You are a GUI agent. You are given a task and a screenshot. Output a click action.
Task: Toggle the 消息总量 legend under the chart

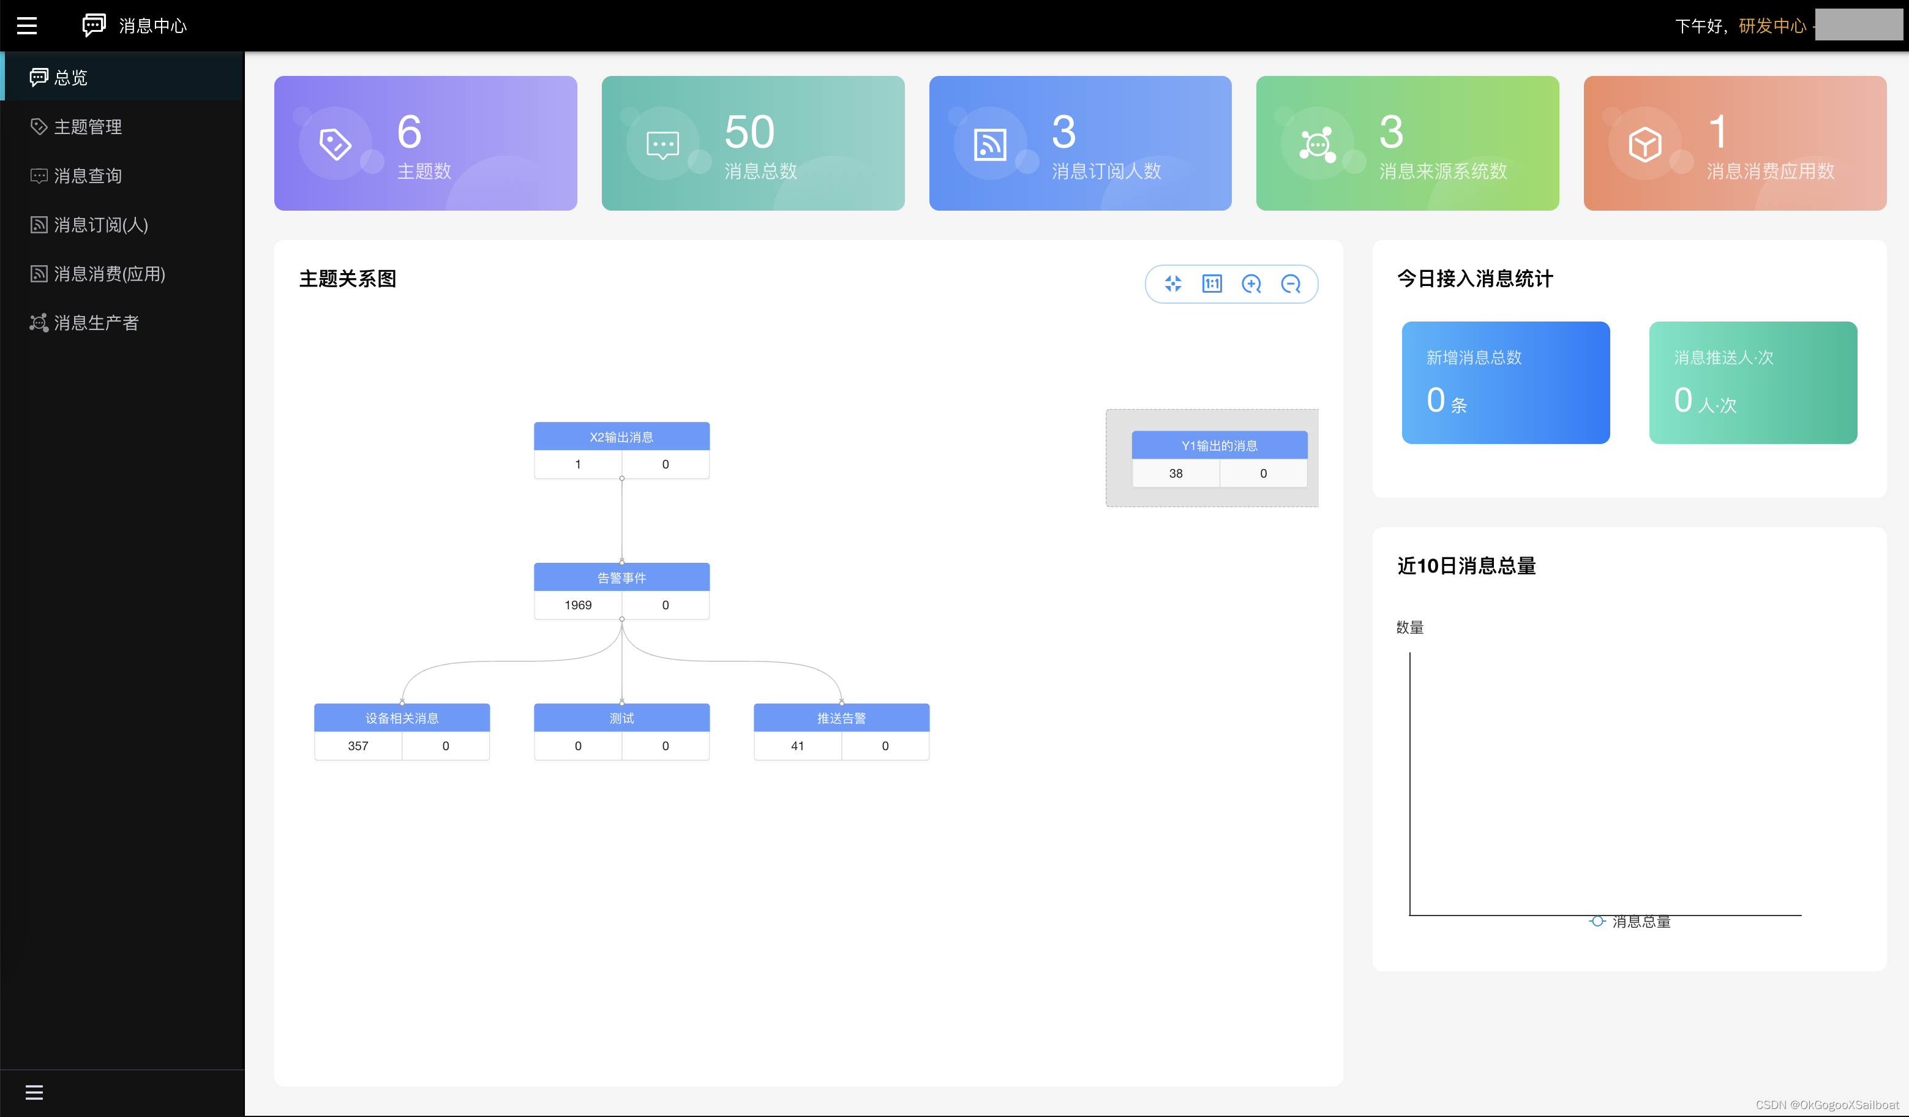[x=1630, y=922]
